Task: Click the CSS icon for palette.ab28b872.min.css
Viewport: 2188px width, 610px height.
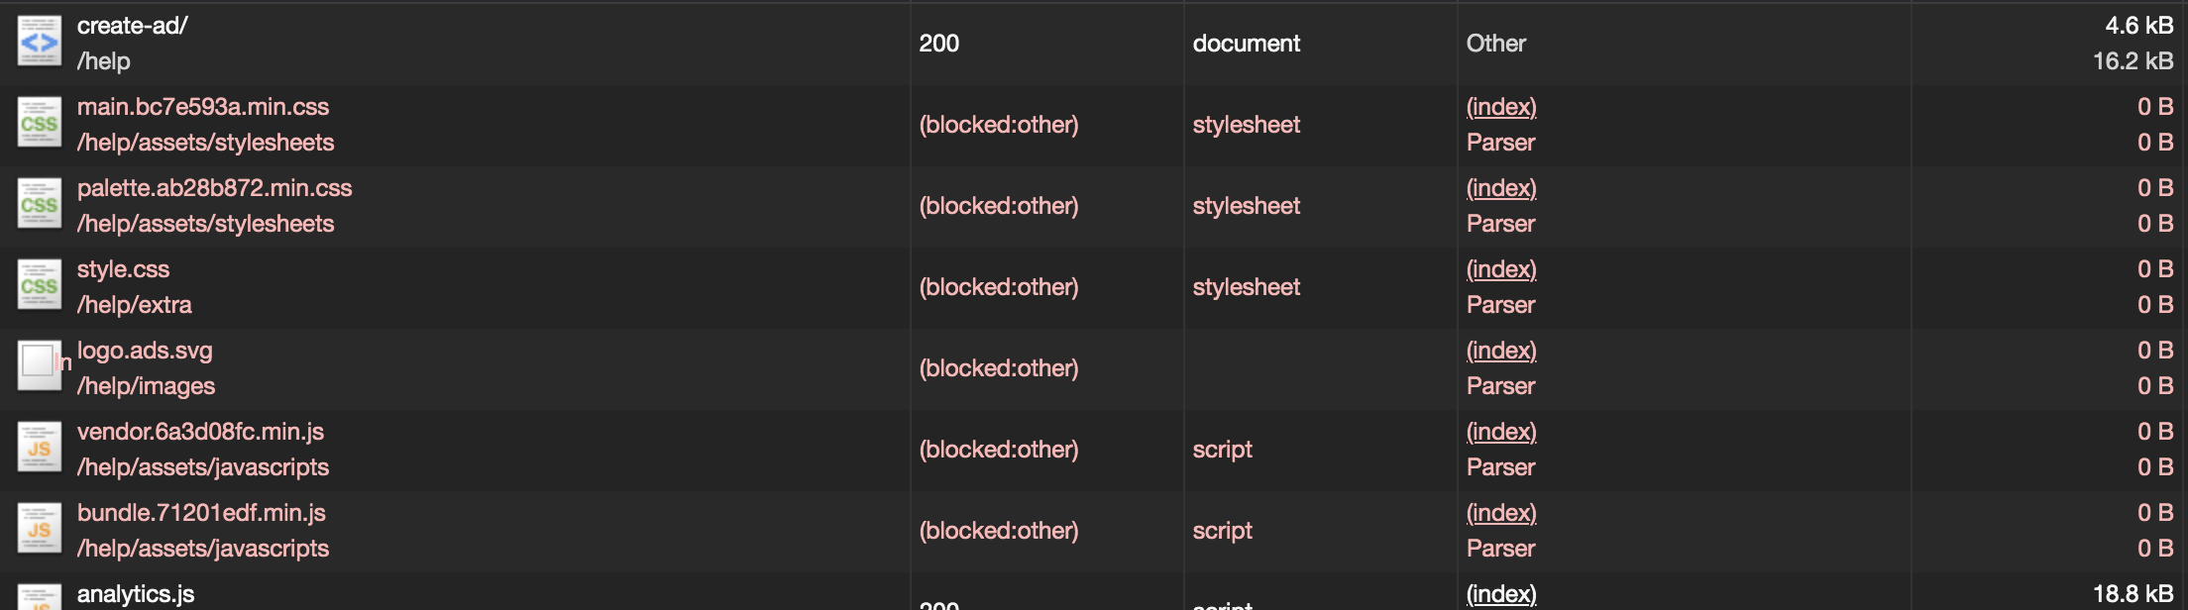Action: pos(38,204)
